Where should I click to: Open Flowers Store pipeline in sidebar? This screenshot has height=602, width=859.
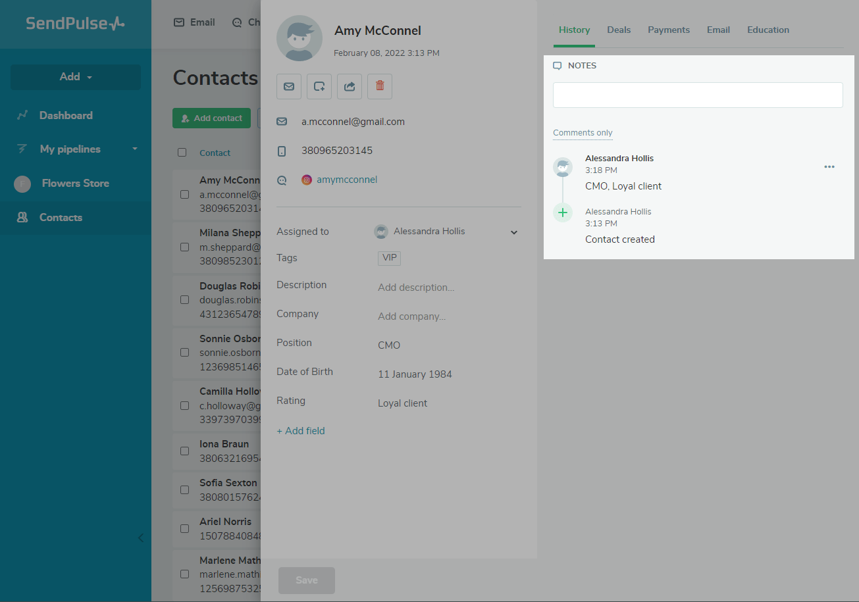click(76, 184)
